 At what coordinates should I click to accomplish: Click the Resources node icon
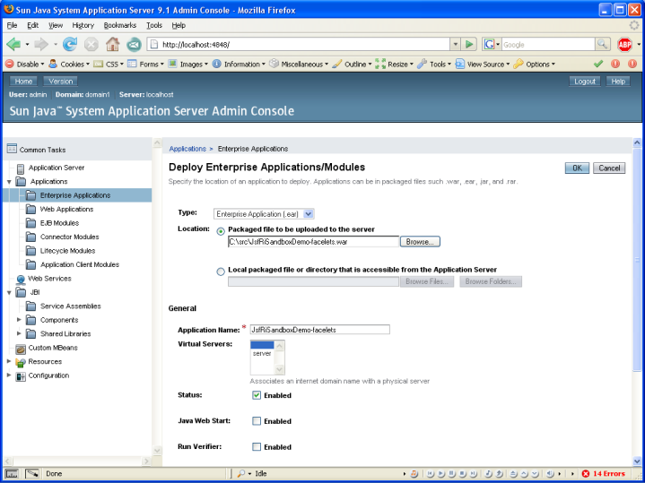[21, 362]
